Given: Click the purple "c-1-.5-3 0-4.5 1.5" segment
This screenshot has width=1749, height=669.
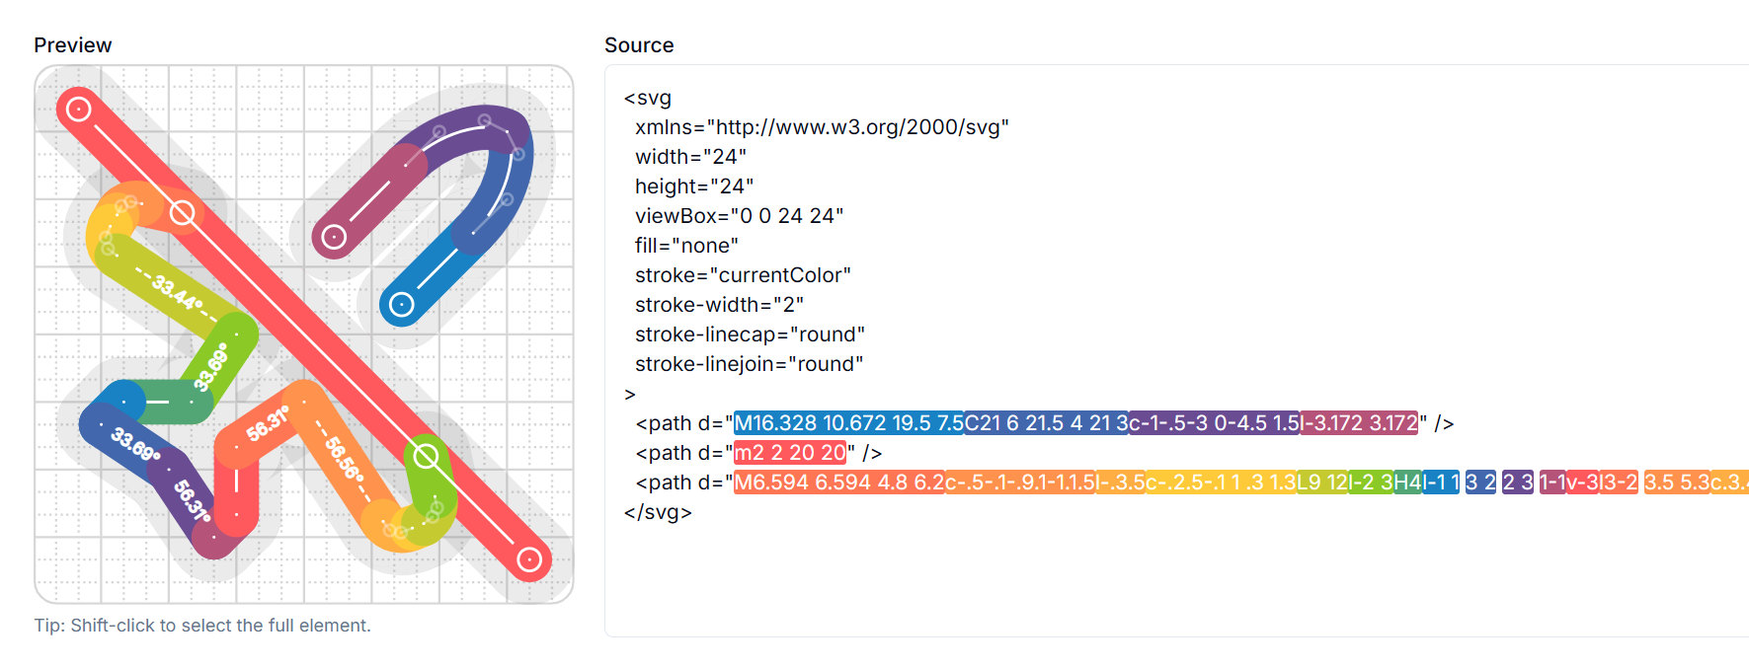Looking at the screenshot, I should click(1213, 423).
